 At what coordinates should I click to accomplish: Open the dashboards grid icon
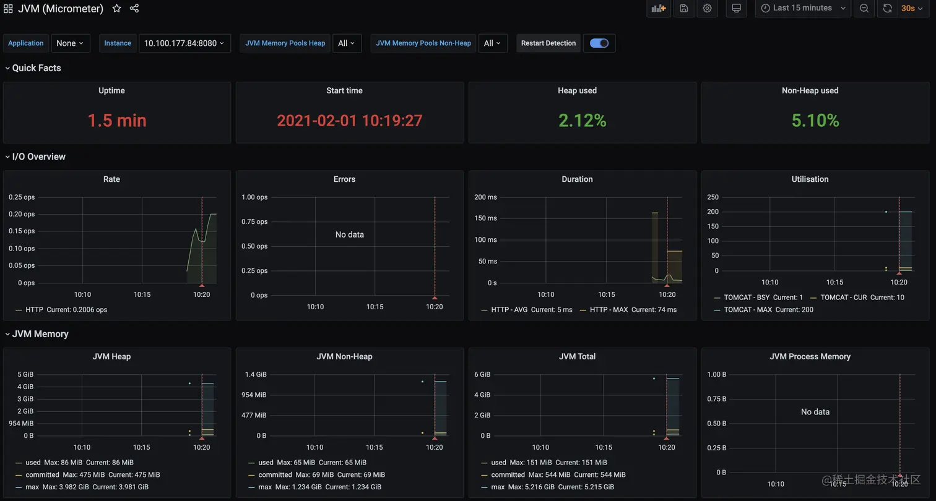[8, 9]
